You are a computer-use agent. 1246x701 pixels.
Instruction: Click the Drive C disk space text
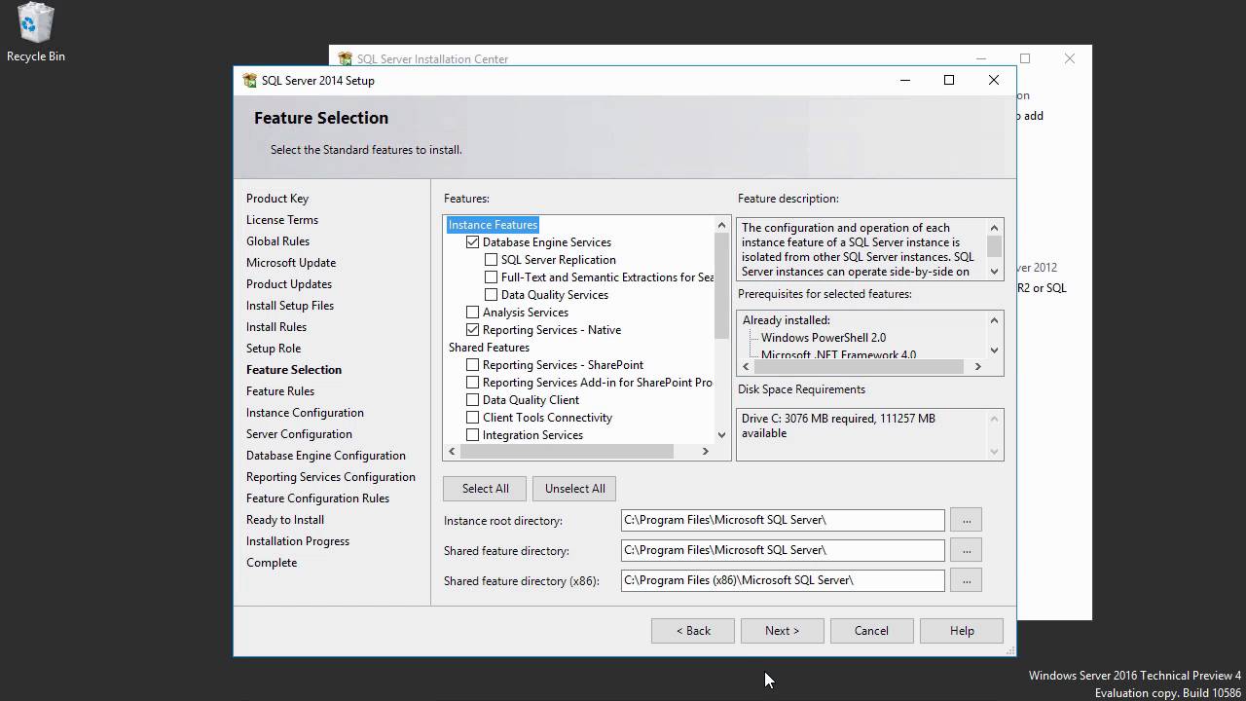(838, 425)
